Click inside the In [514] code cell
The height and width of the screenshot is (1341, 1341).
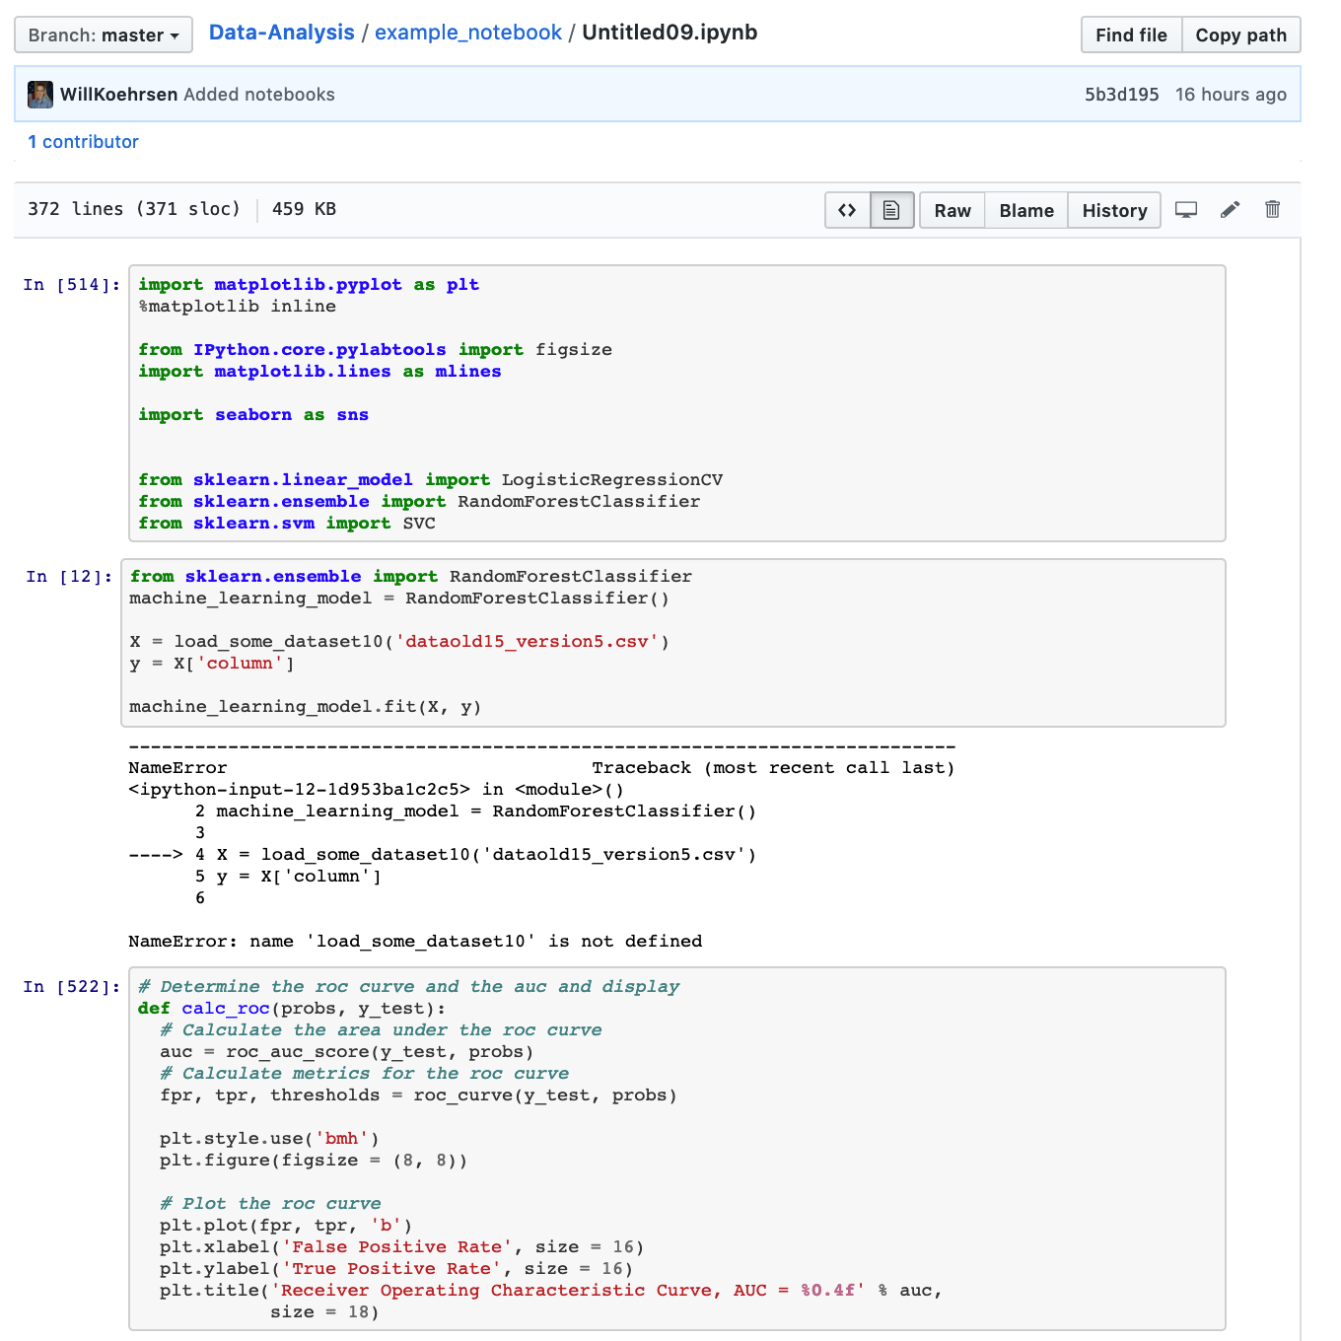[676, 403]
